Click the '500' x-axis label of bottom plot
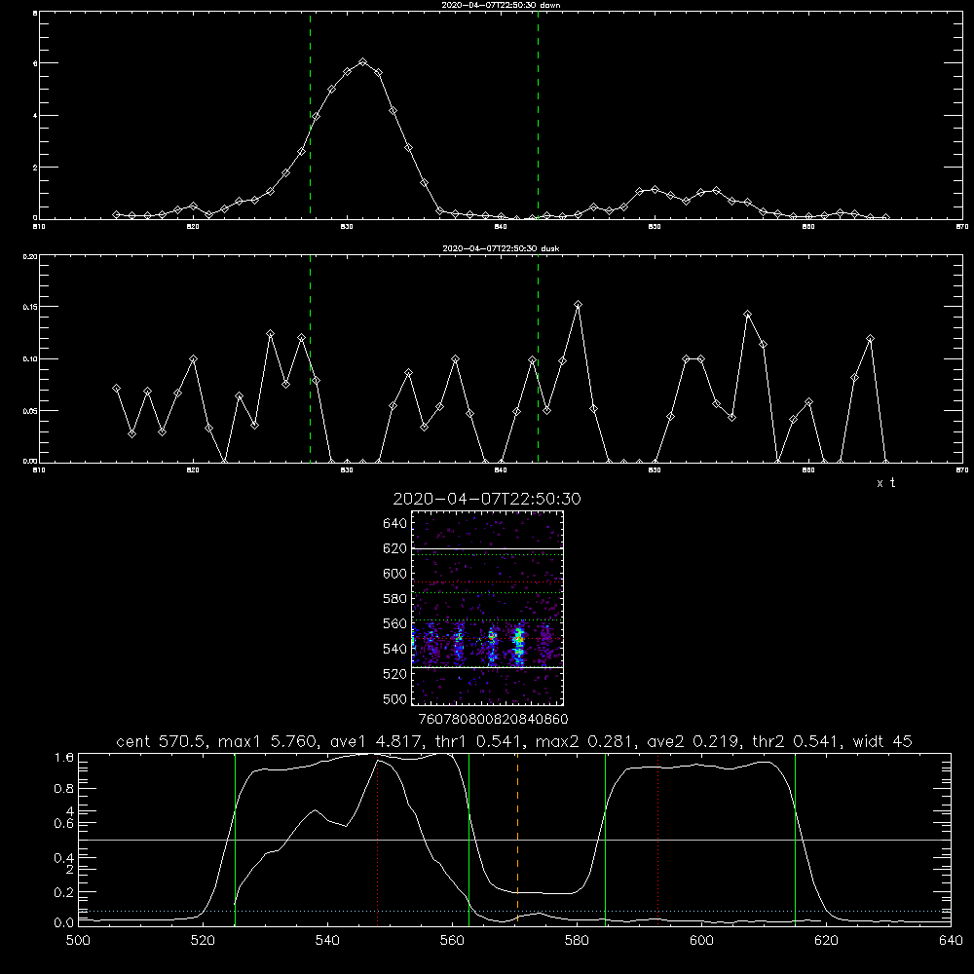 [78, 941]
